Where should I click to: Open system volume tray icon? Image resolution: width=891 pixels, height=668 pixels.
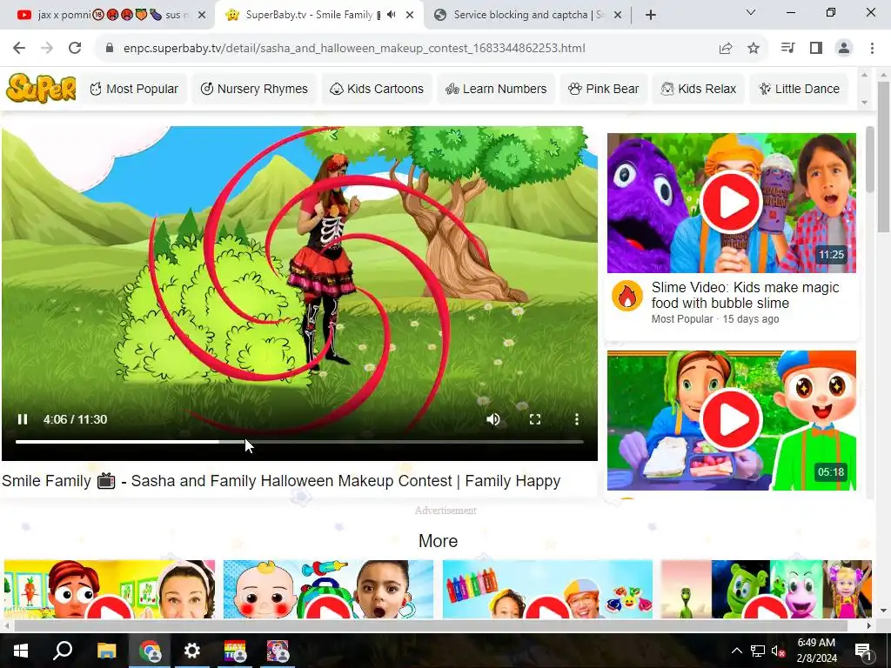point(778,651)
